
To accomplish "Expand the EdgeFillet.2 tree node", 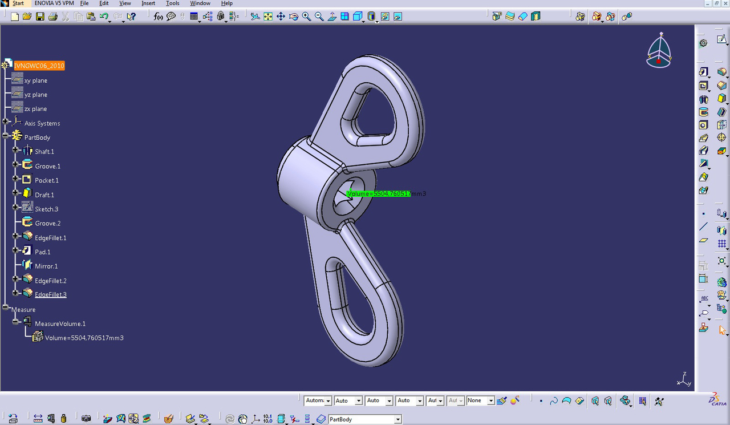I will point(15,279).
